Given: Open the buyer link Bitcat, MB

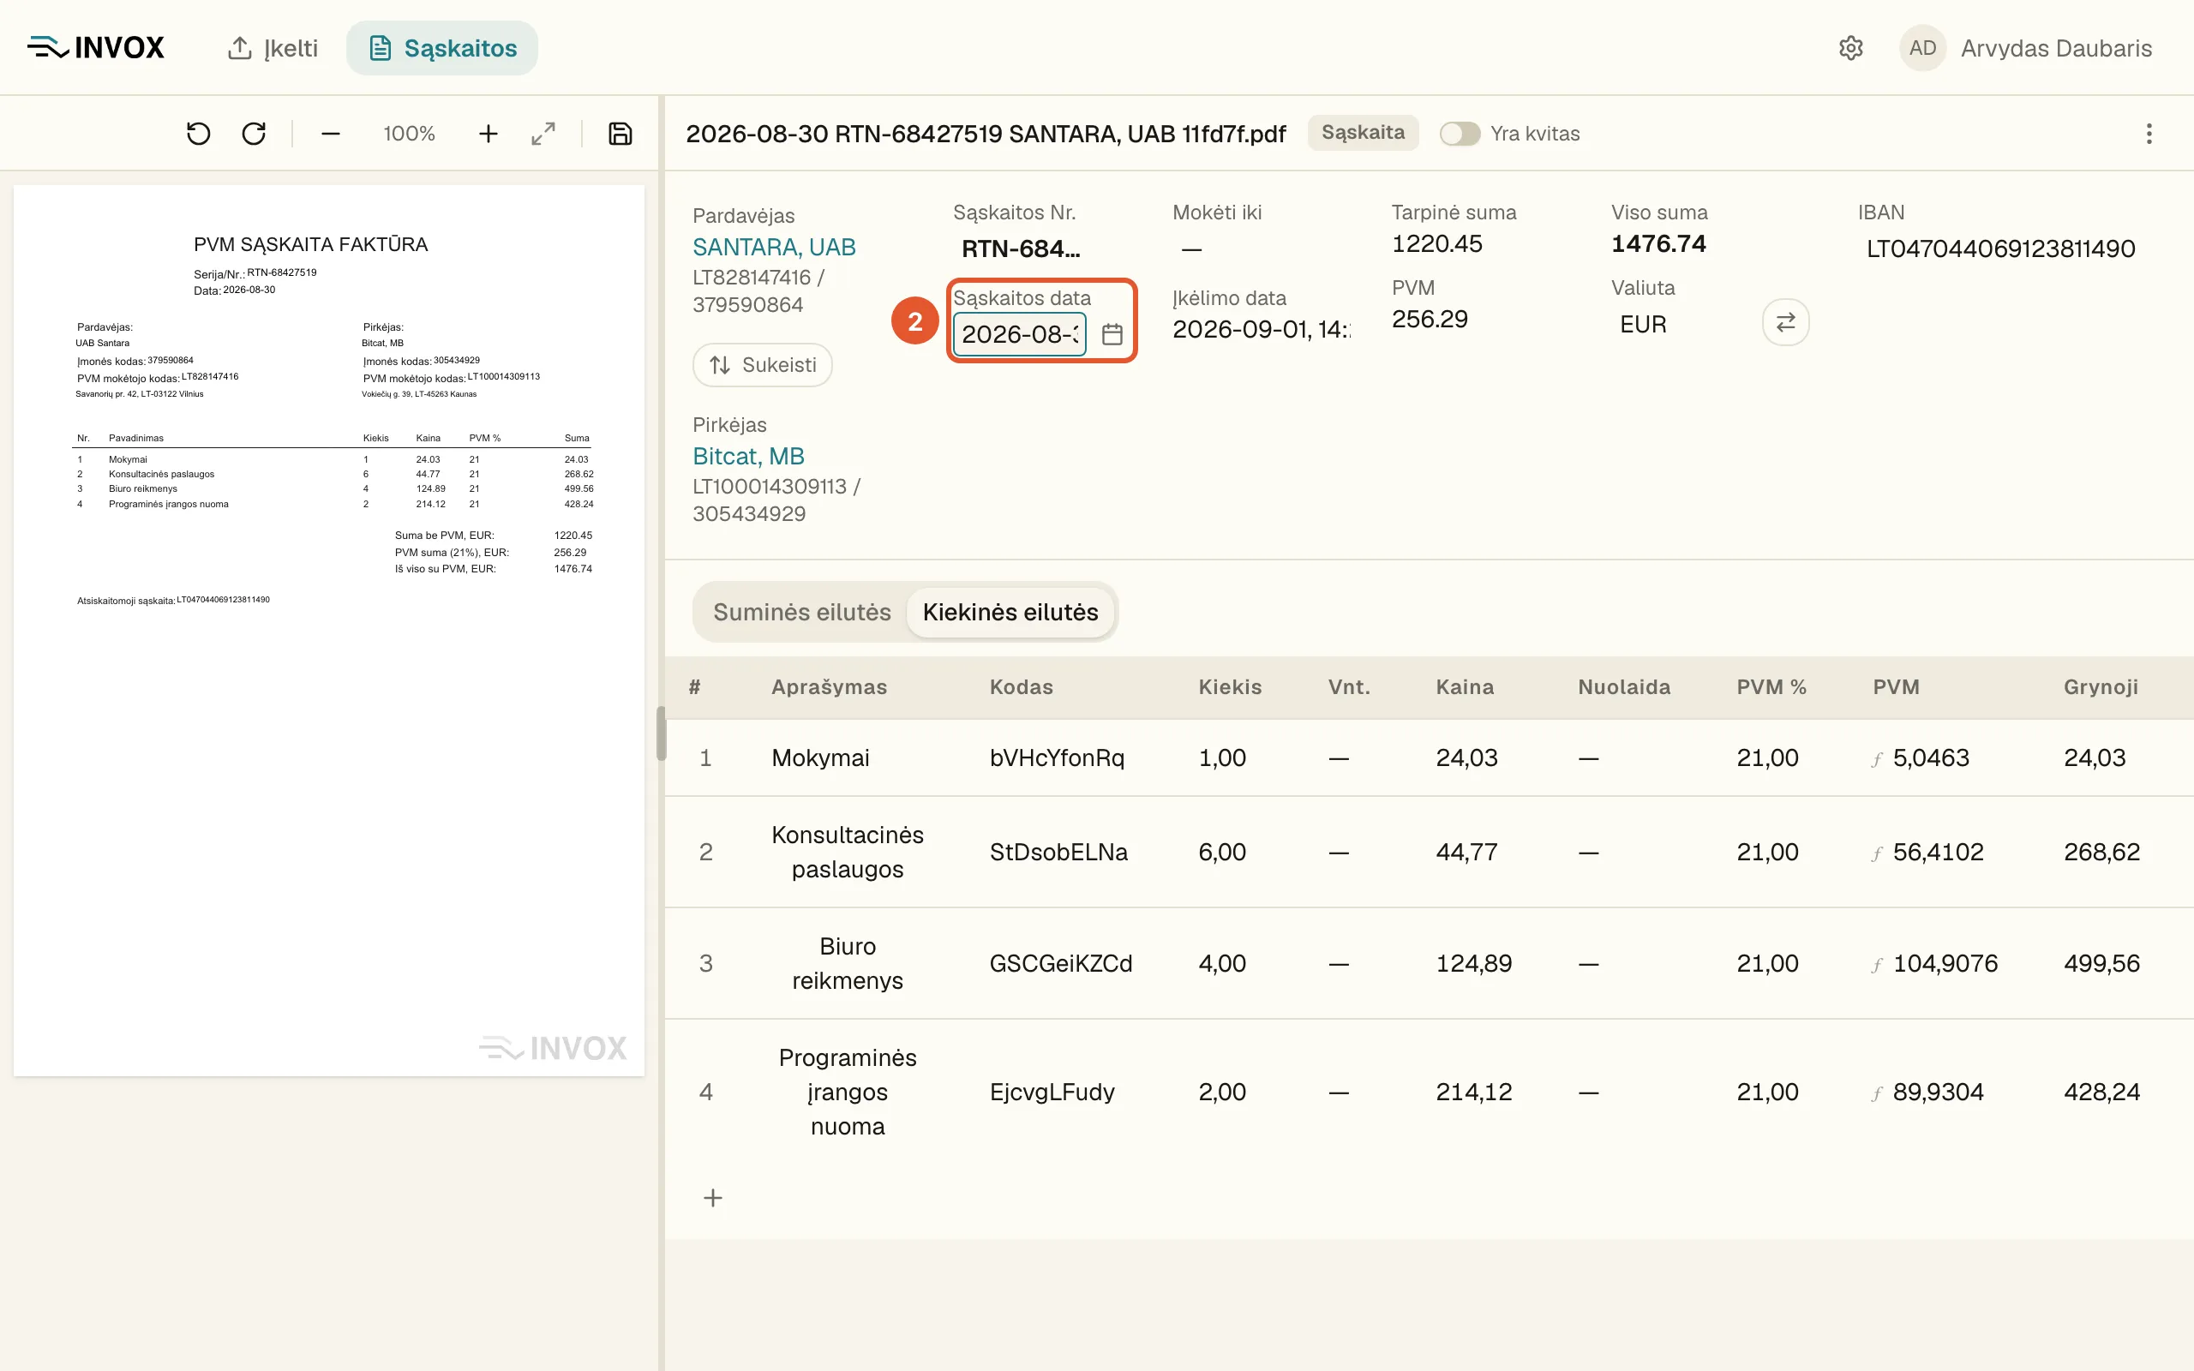Looking at the screenshot, I should [749, 456].
